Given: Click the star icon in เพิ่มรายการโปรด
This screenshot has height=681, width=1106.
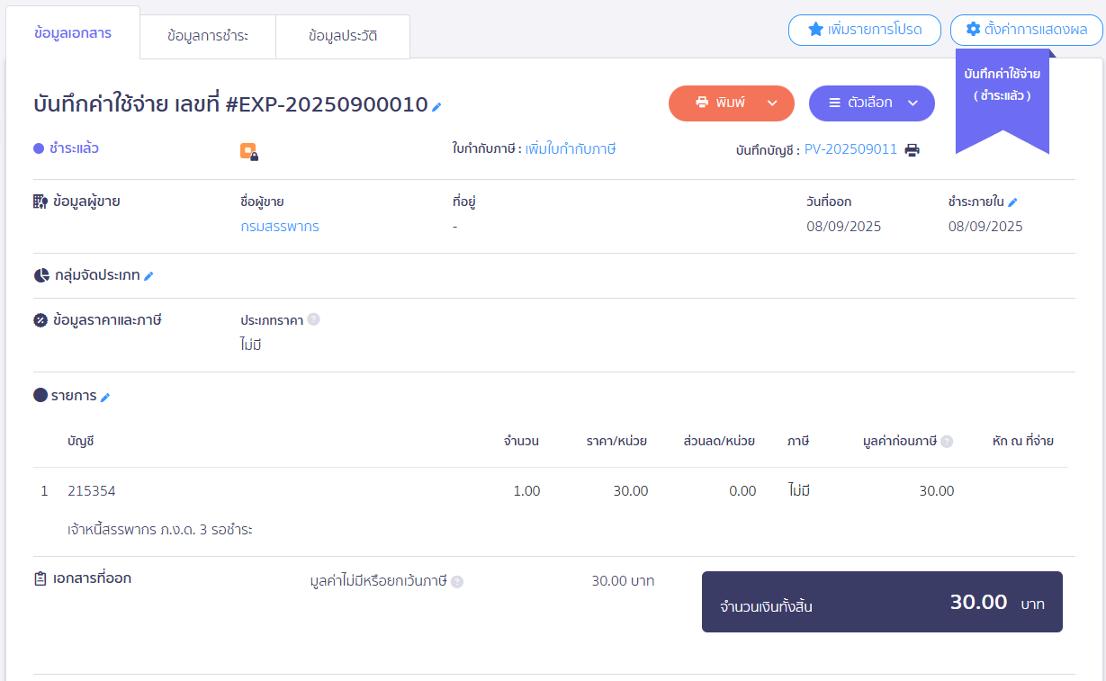Looking at the screenshot, I should (815, 30).
